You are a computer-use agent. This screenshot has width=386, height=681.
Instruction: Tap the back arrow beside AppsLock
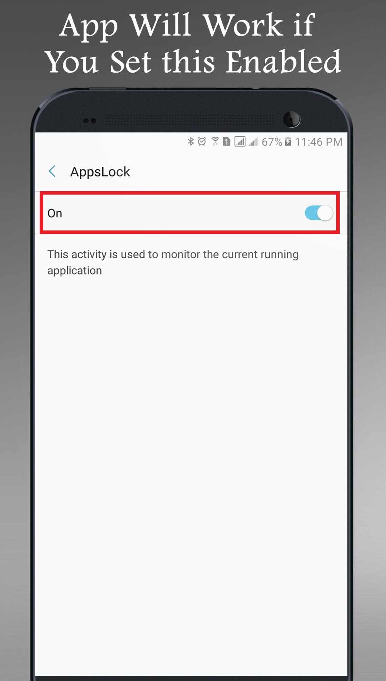point(52,171)
